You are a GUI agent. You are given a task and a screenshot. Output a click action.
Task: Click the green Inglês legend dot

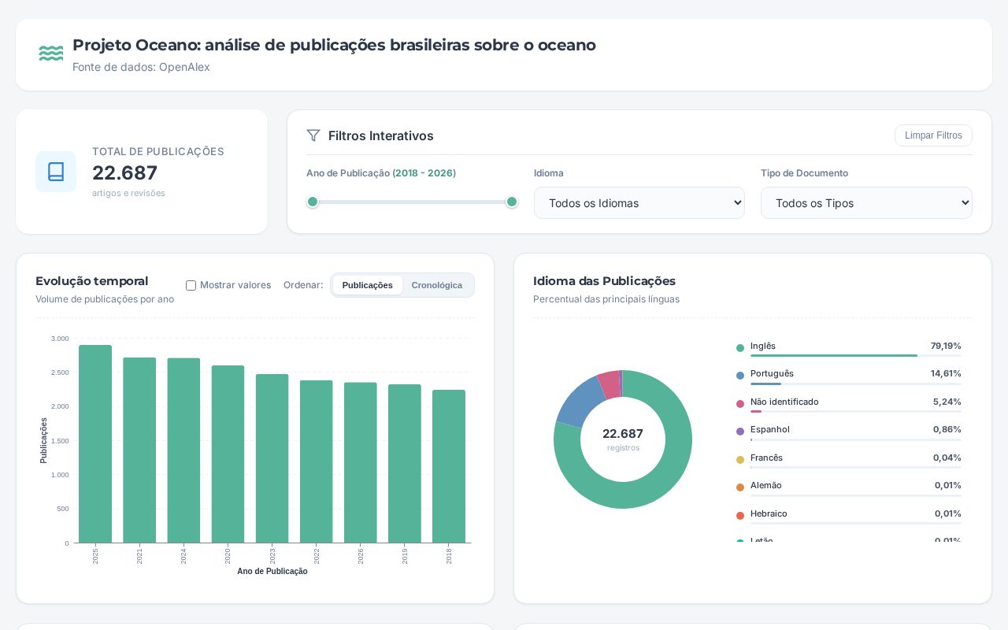(x=740, y=347)
